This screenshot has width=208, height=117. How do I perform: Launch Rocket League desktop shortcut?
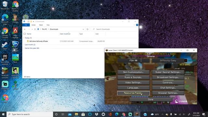pyautogui.click(x=15, y=46)
